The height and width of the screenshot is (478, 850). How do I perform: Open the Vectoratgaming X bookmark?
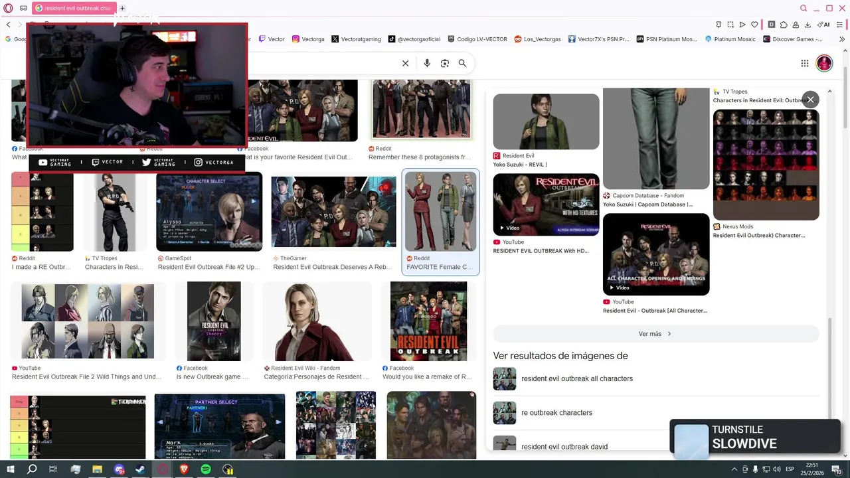[x=357, y=39]
